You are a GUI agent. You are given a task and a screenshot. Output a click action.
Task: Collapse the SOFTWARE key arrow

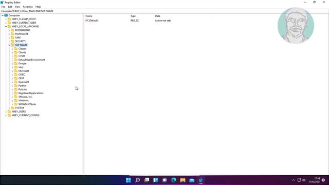[9, 45]
